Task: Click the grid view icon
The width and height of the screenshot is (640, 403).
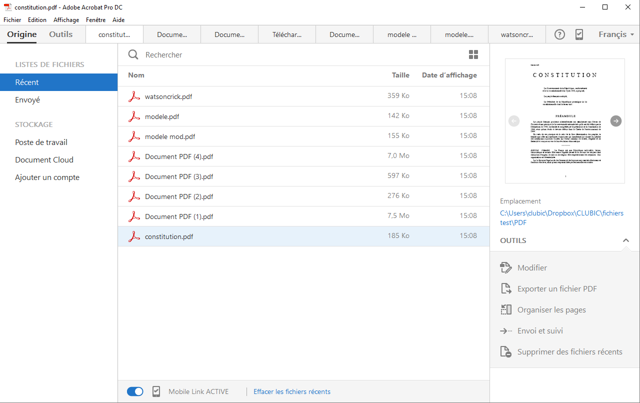Action: tap(473, 54)
